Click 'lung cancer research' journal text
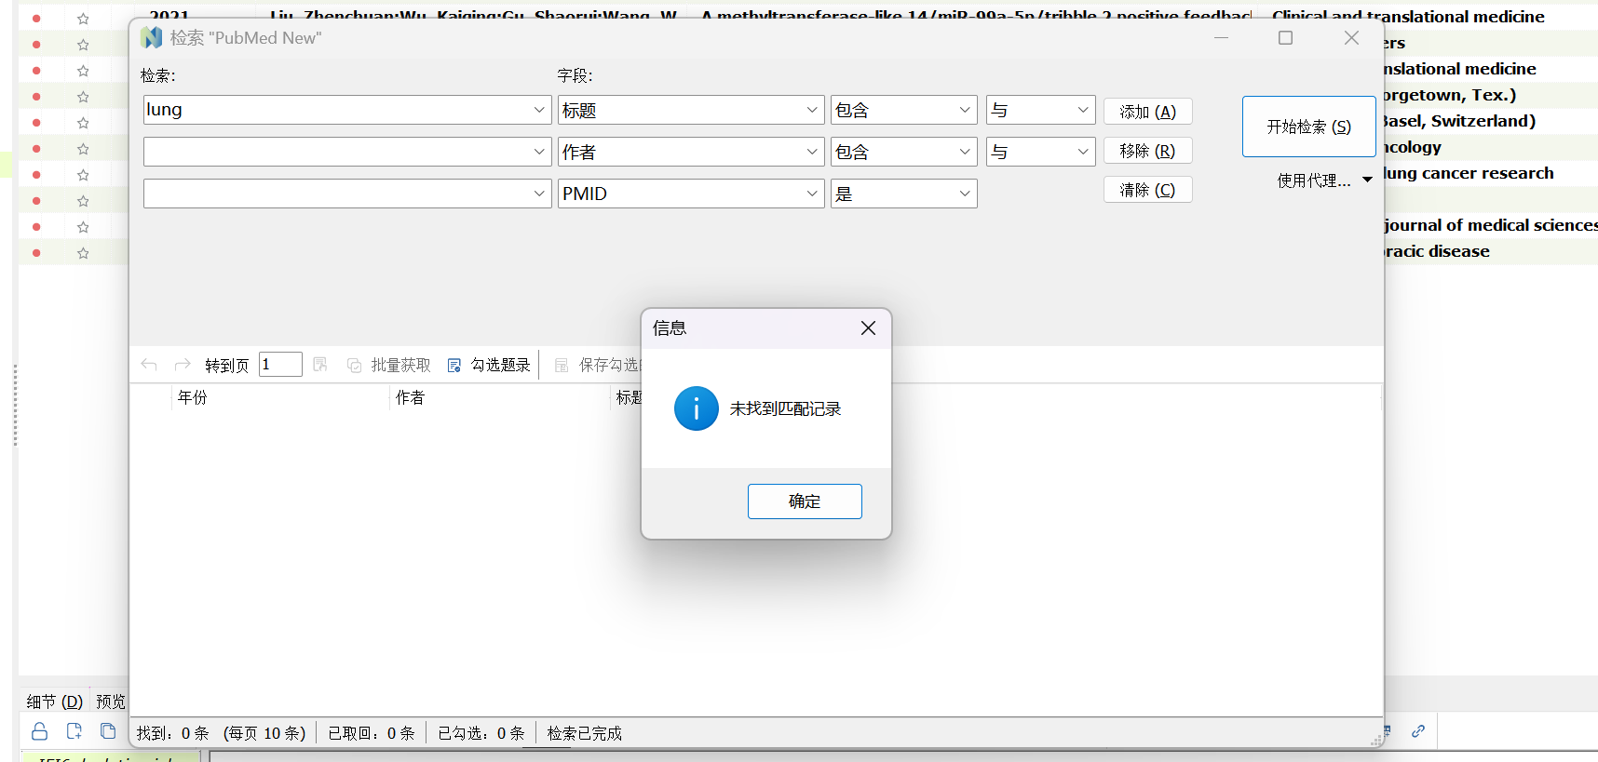Screen dimensions: 1598x762 click(x=1469, y=173)
